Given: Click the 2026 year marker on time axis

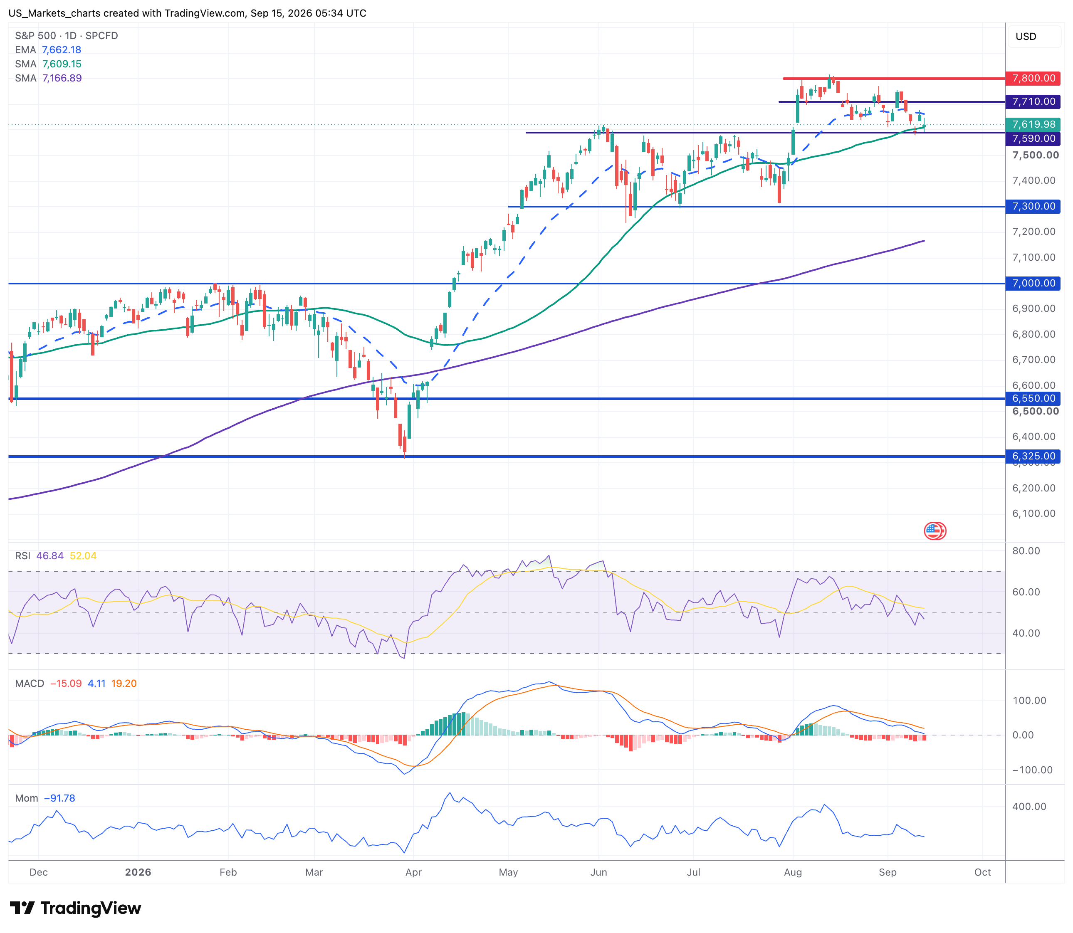Looking at the screenshot, I should (x=138, y=872).
